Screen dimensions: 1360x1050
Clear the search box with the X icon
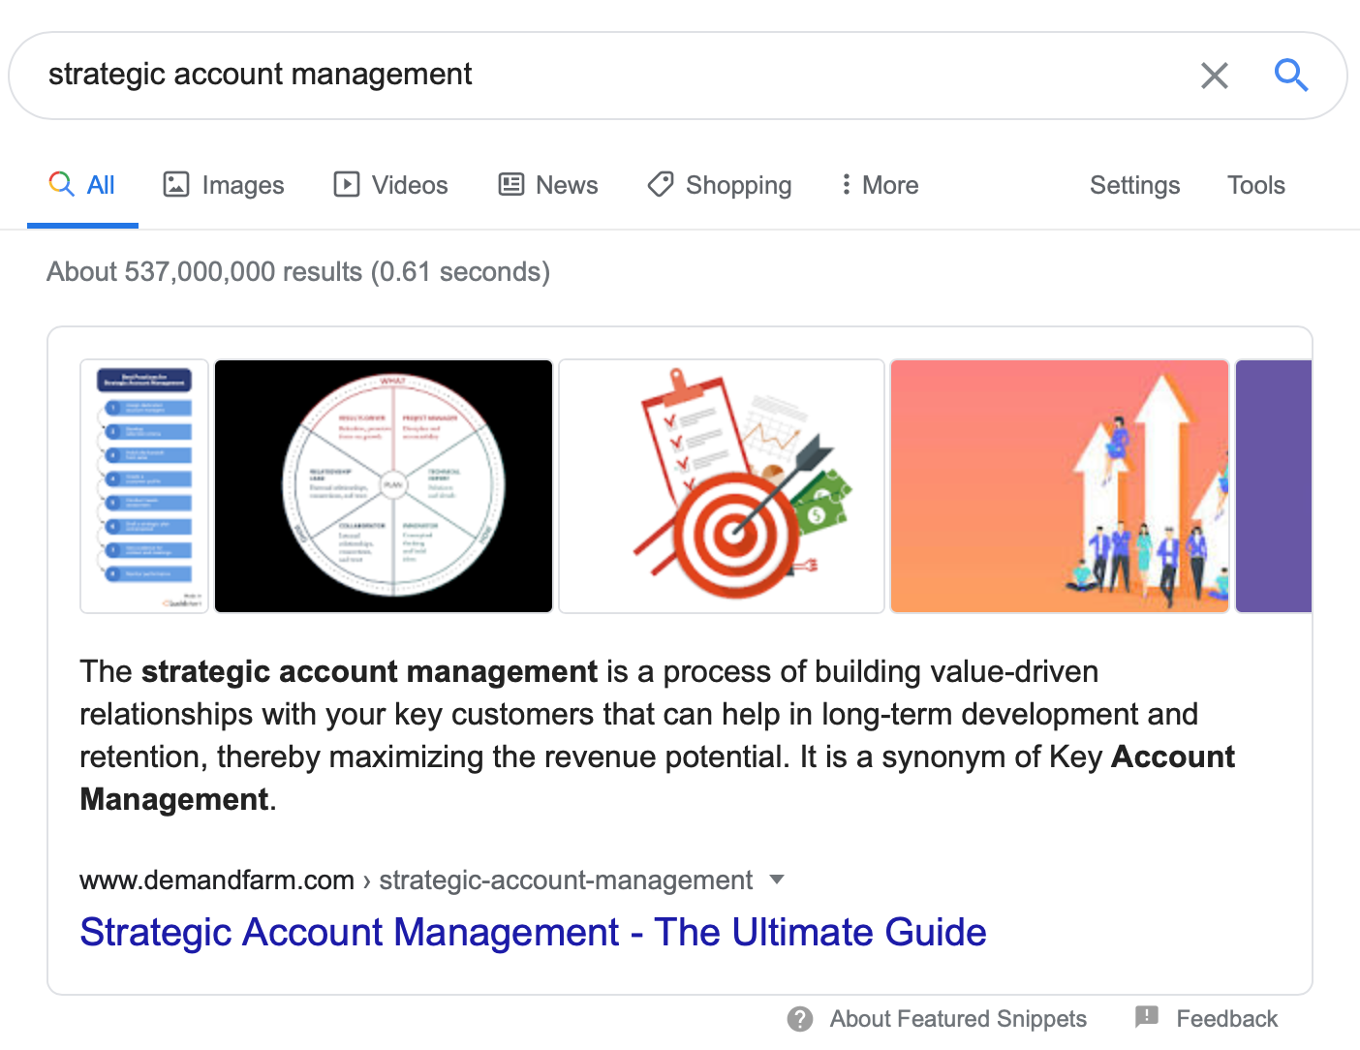tap(1214, 76)
